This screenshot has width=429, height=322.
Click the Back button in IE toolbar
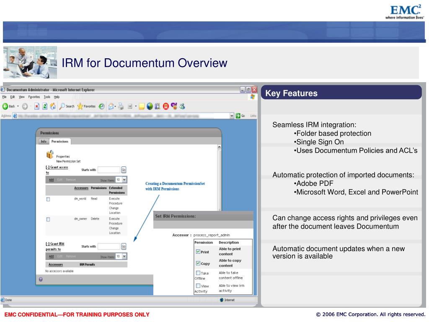8,106
